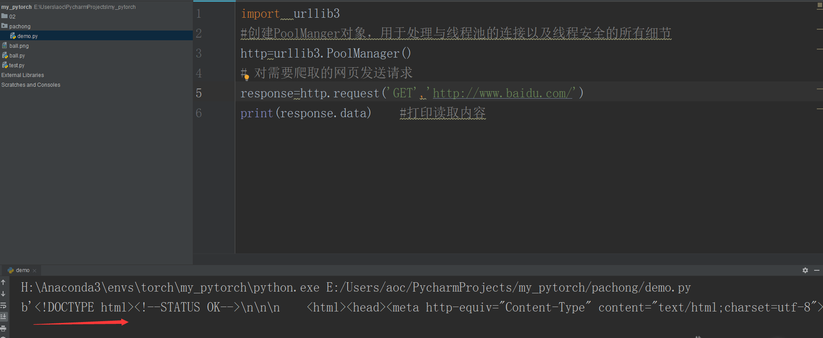Click the line 5 gutter number
This screenshot has width=823, height=338.
[199, 93]
